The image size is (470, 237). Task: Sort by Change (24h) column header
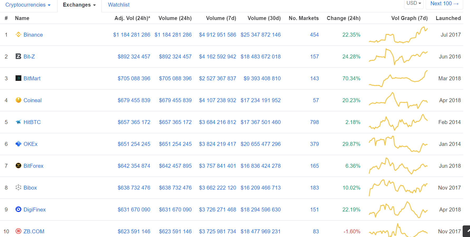tap(344, 18)
